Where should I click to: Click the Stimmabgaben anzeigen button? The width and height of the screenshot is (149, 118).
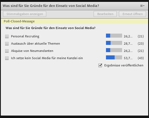[x=25, y=14]
